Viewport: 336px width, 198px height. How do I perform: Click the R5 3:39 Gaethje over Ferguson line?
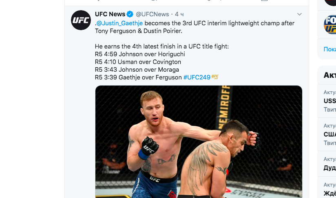pyautogui.click(x=138, y=77)
